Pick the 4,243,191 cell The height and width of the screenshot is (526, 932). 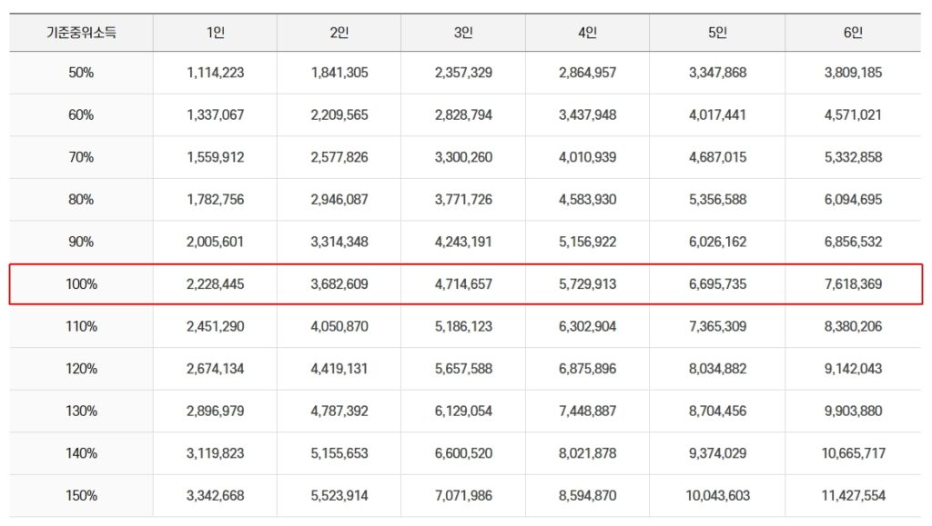tap(463, 242)
